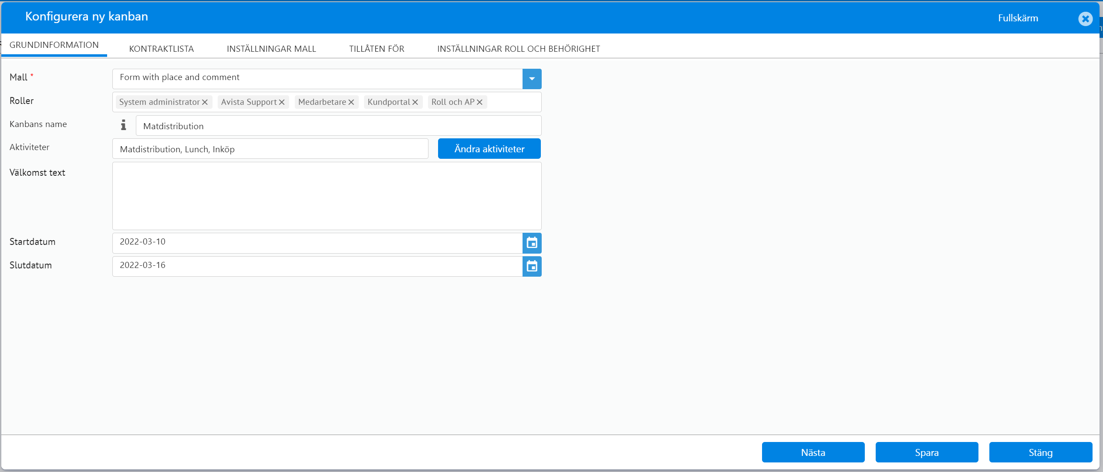
Task: Click empty area of Roller tag field
Action: pos(514,102)
